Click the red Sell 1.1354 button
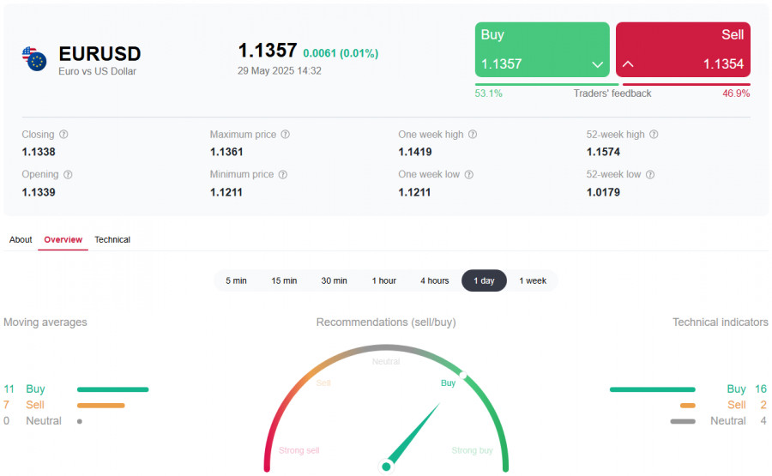The width and height of the screenshot is (772, 476). click(683, 49)
